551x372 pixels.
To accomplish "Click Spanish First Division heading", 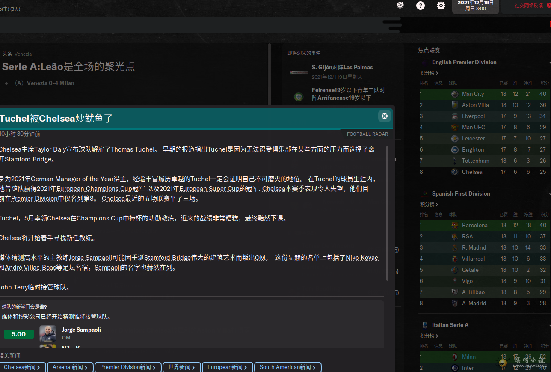I will click(x=461, y=193).
